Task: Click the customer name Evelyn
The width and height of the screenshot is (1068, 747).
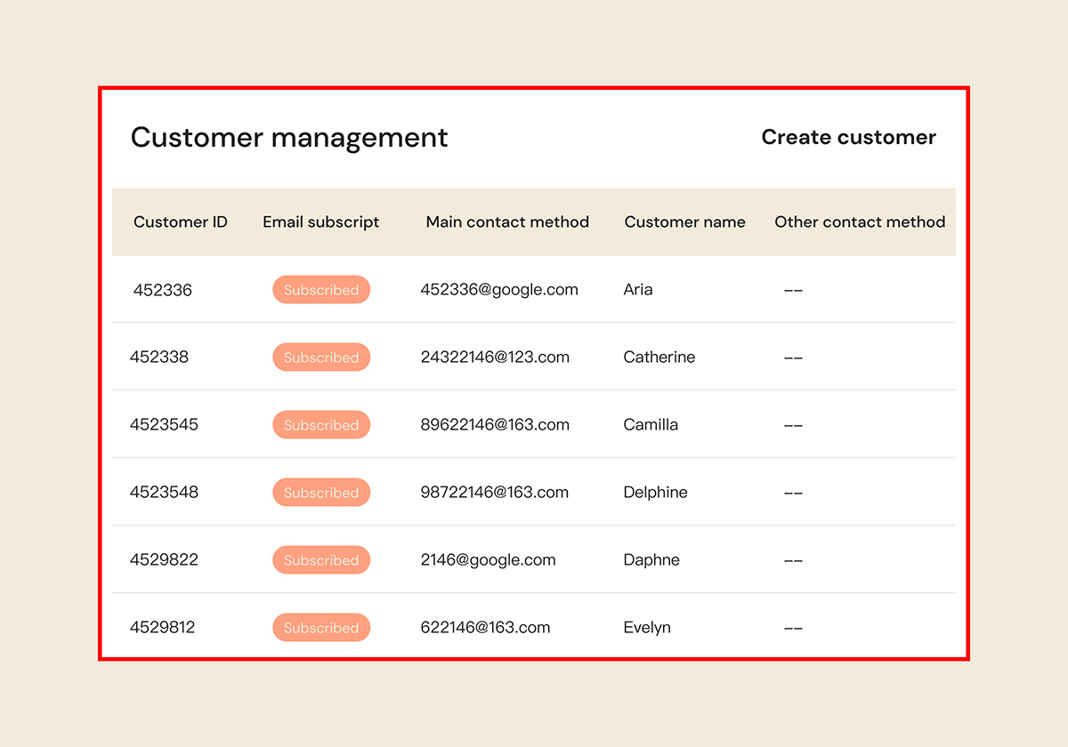Action: (647, 628)
